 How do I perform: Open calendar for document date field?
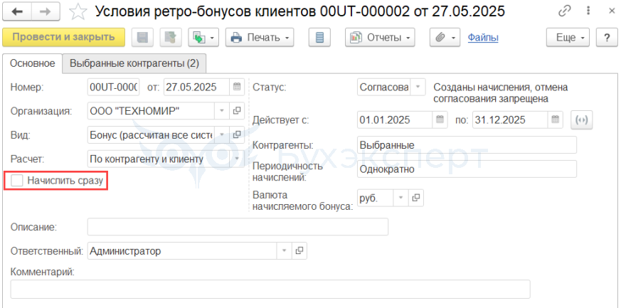pyautogui.click(x=237, y=87)
